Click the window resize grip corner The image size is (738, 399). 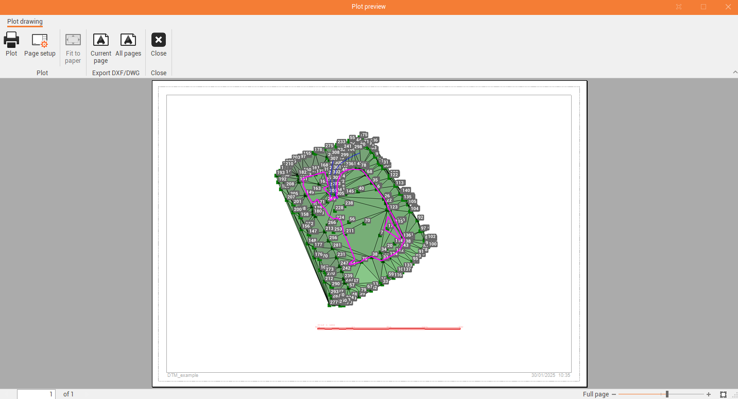(x=734, y=395)
